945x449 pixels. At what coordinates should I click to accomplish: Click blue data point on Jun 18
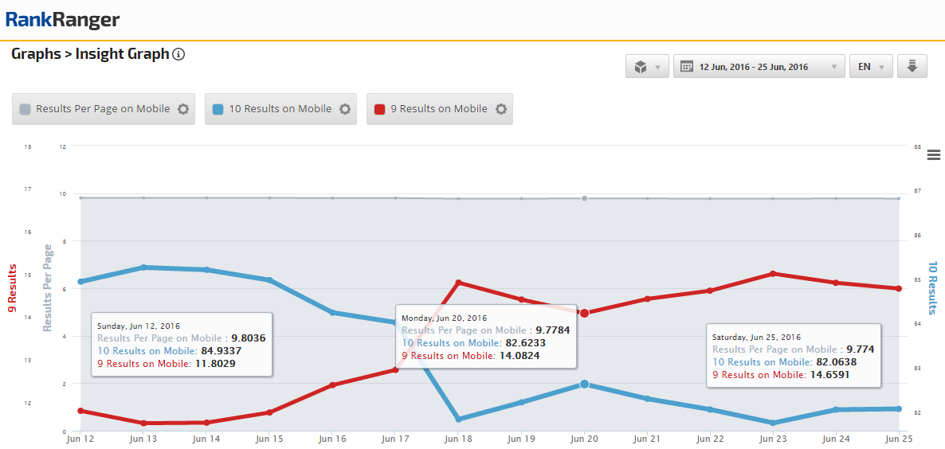pyautogui.click(x=459, y=420)
